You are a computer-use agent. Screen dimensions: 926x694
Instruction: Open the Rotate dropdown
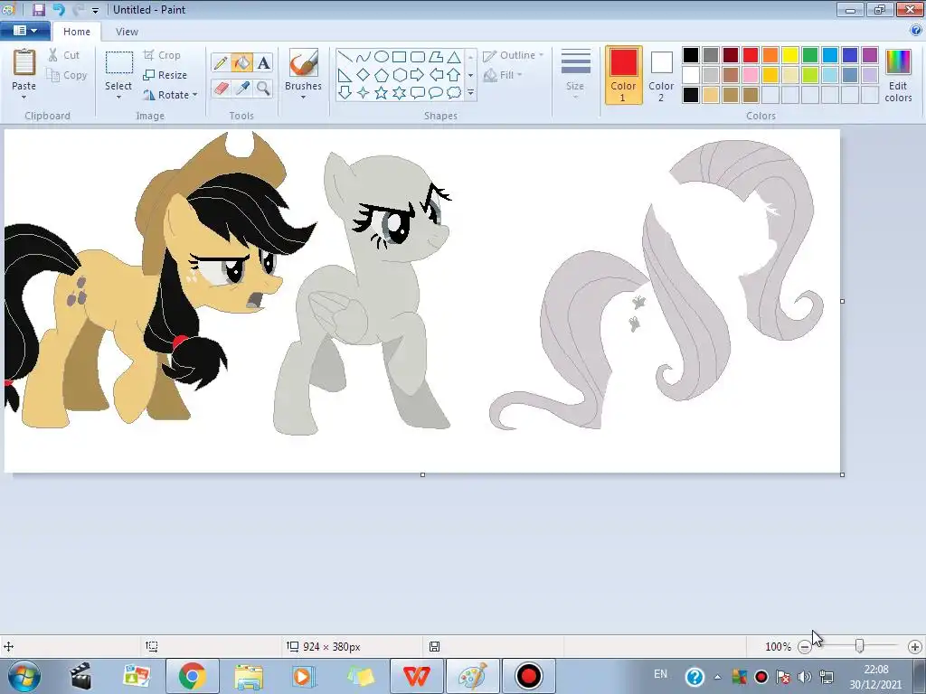(170, 94)
